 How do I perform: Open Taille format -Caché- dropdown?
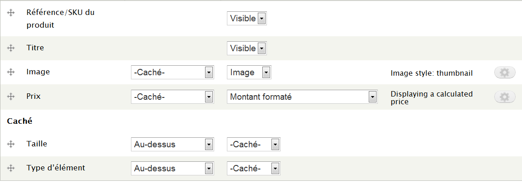pos(253,145)
